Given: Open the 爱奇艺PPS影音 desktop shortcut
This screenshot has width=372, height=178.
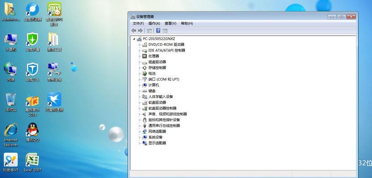Looking at the screenshot, I should tap(54, 14).
